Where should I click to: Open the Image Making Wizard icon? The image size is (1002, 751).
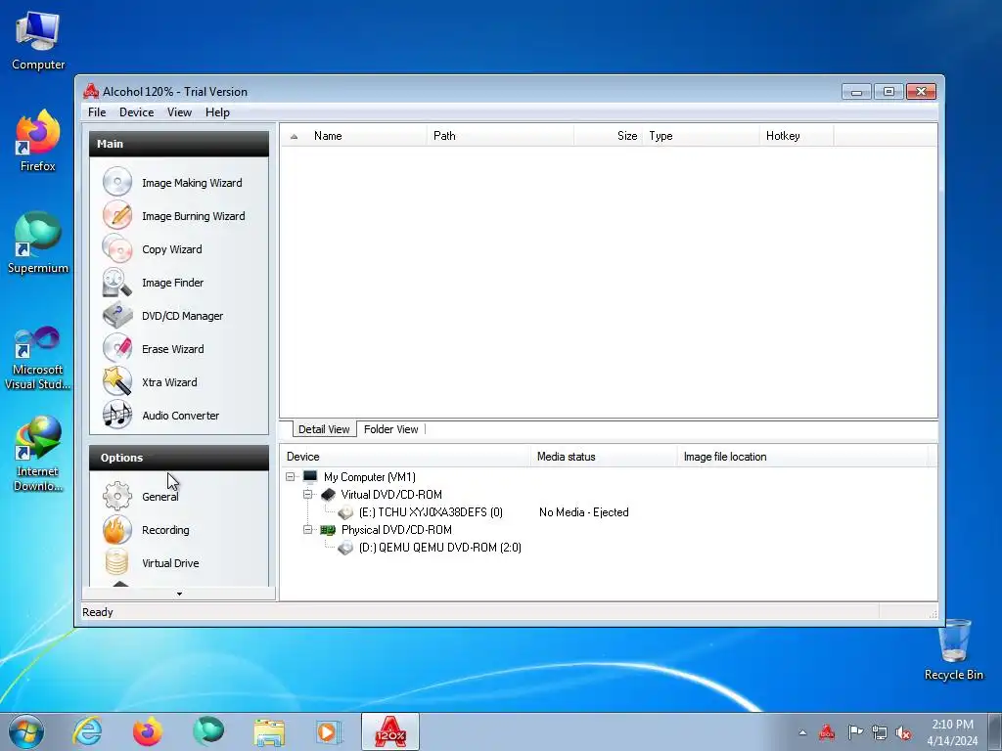click(x=117, y=182)
